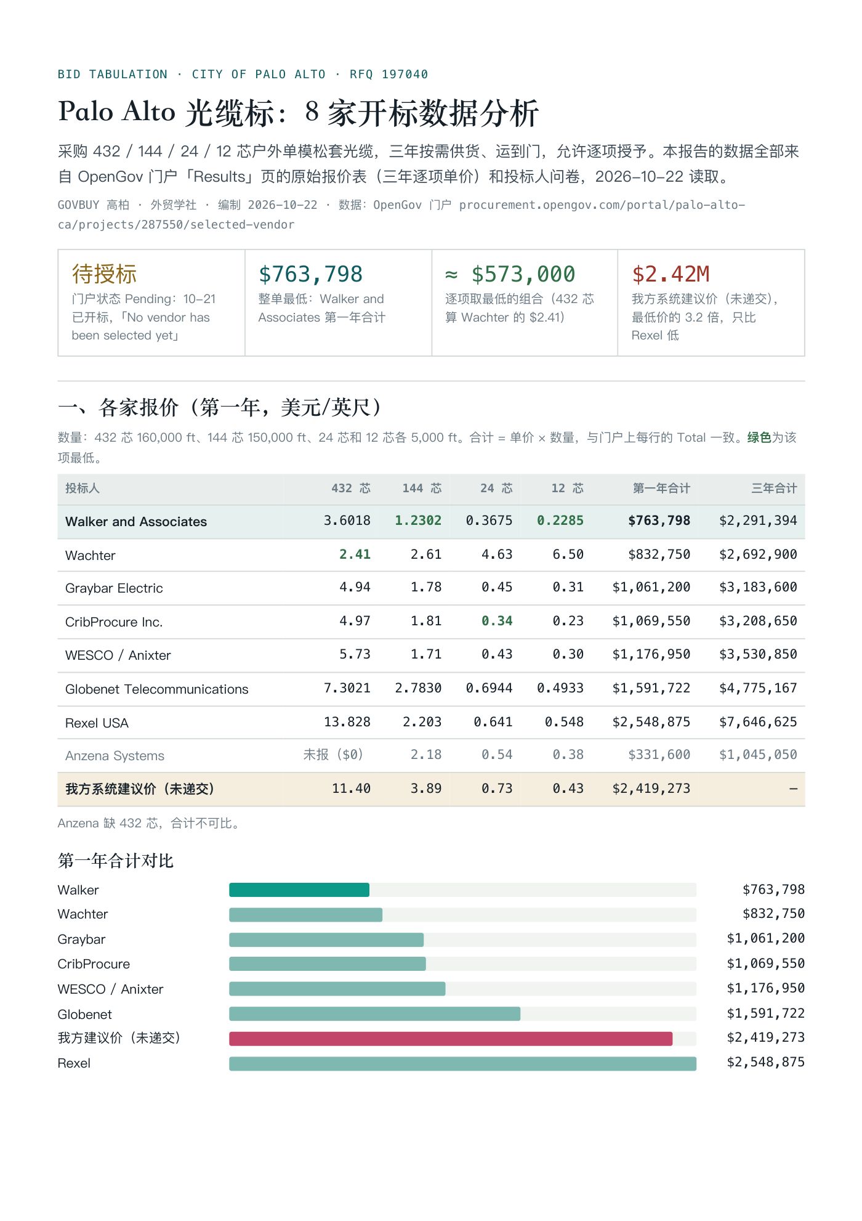Click the "144 芯" column header
Screen dimensions: 862x1221
pos(422,489)
